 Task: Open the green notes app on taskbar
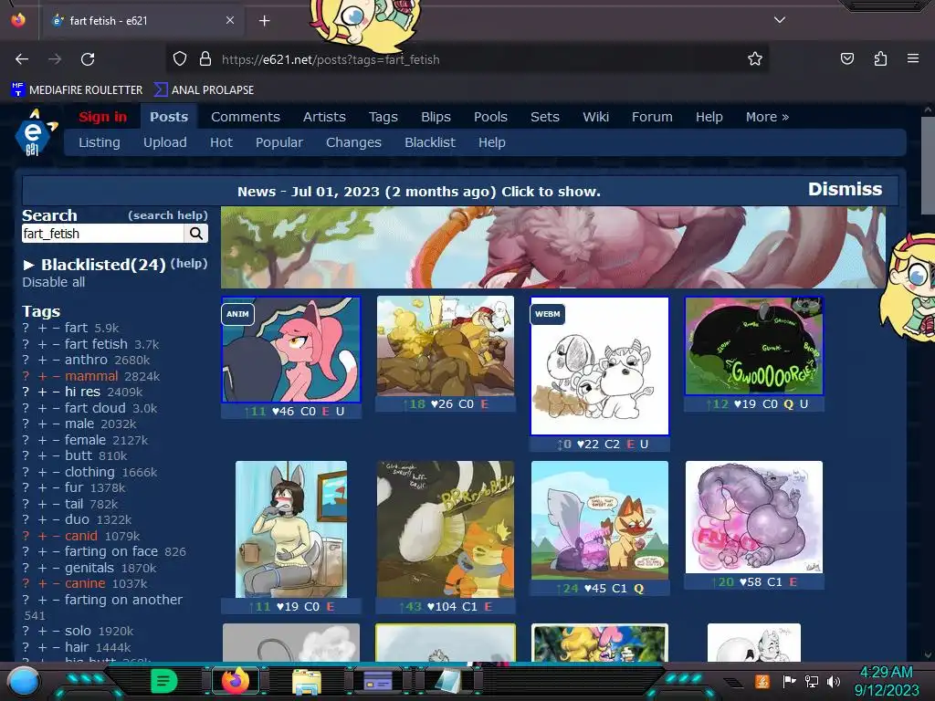click(164, 681)
